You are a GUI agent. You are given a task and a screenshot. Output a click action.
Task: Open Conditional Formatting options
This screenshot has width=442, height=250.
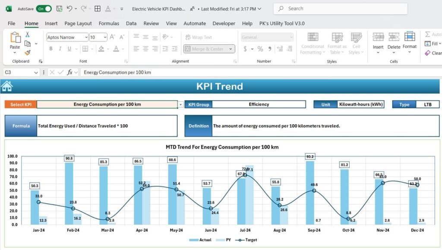click(x=312, y=43)
